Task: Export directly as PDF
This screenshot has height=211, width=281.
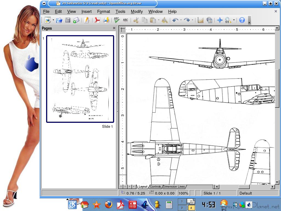Action: [x=97, y=20]
